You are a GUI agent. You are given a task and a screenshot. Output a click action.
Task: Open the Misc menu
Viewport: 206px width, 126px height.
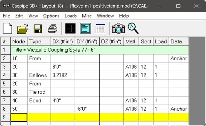click(87, 16)
